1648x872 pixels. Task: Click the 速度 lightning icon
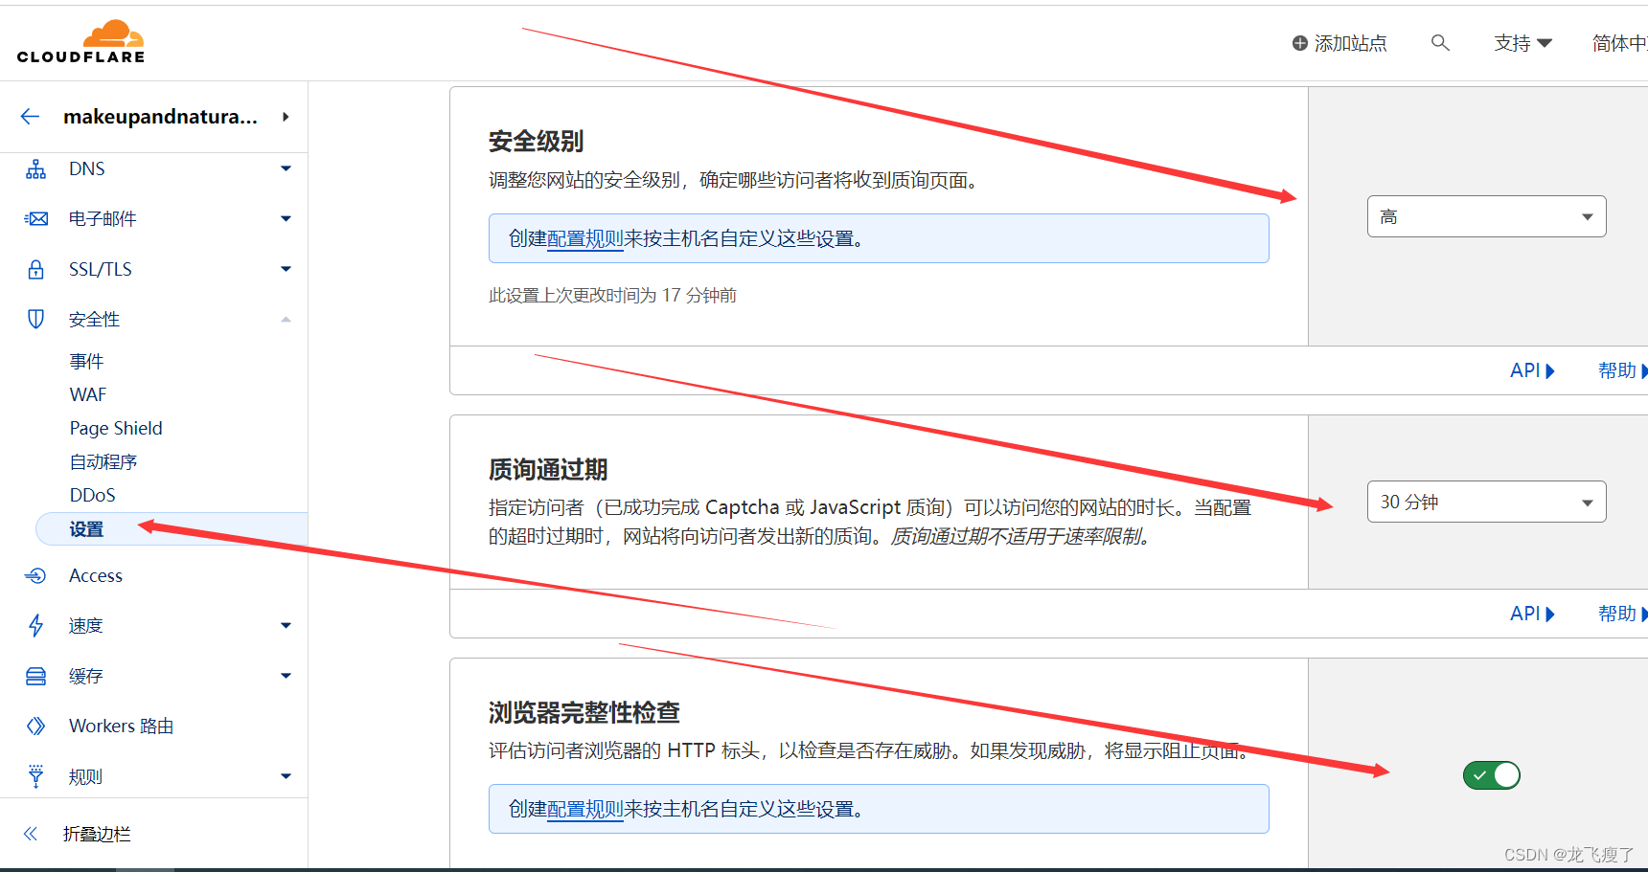(35, 625)
